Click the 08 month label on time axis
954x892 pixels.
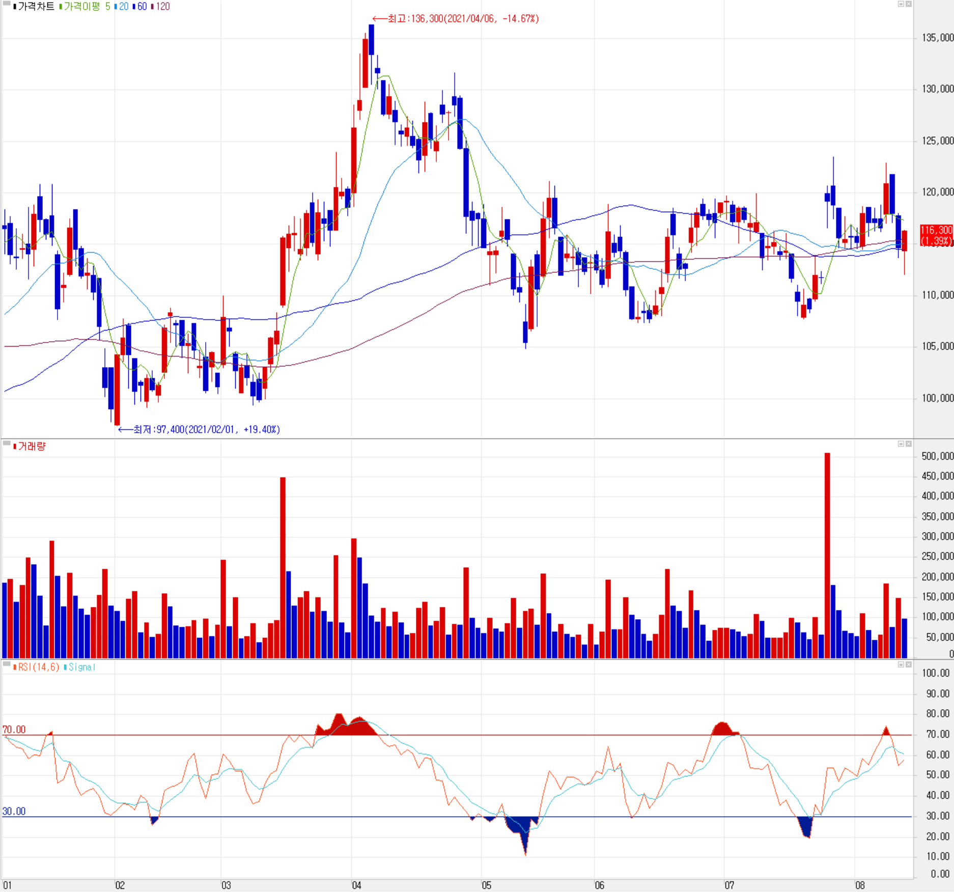[x=860, y=885]
